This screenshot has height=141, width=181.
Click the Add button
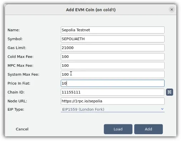pos(149,129)
